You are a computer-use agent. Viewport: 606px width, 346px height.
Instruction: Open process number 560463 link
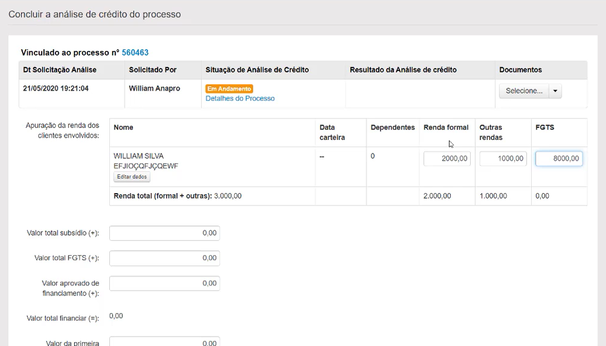point(135,53)
